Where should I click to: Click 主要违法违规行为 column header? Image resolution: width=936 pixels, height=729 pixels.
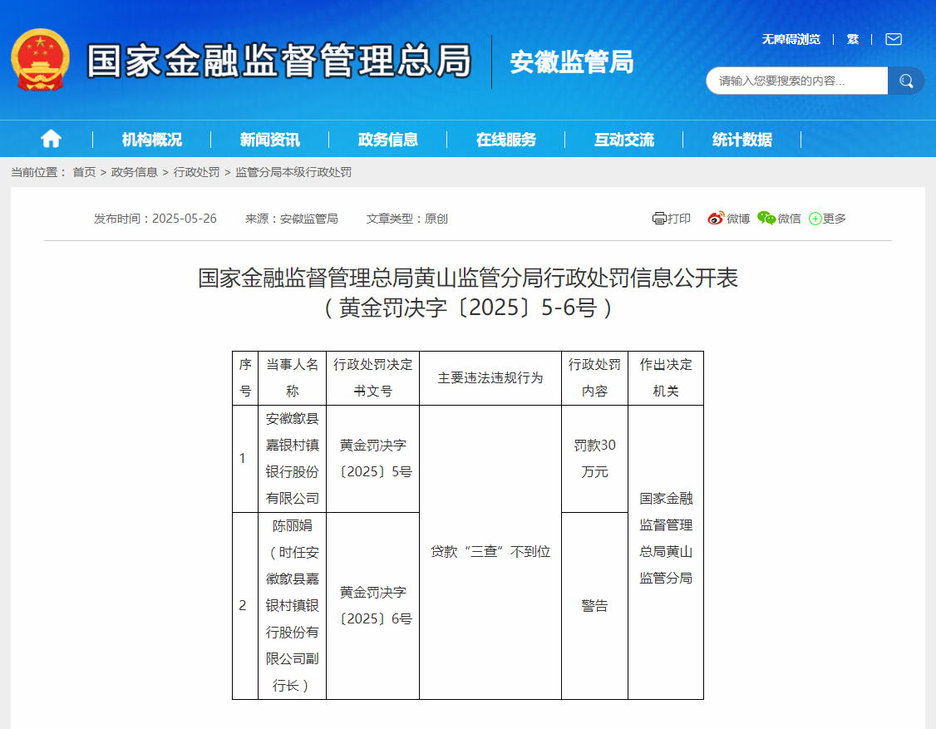coord(490,378)
